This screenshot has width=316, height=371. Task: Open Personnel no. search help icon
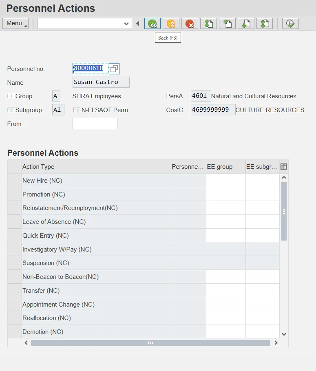point(114,68)
